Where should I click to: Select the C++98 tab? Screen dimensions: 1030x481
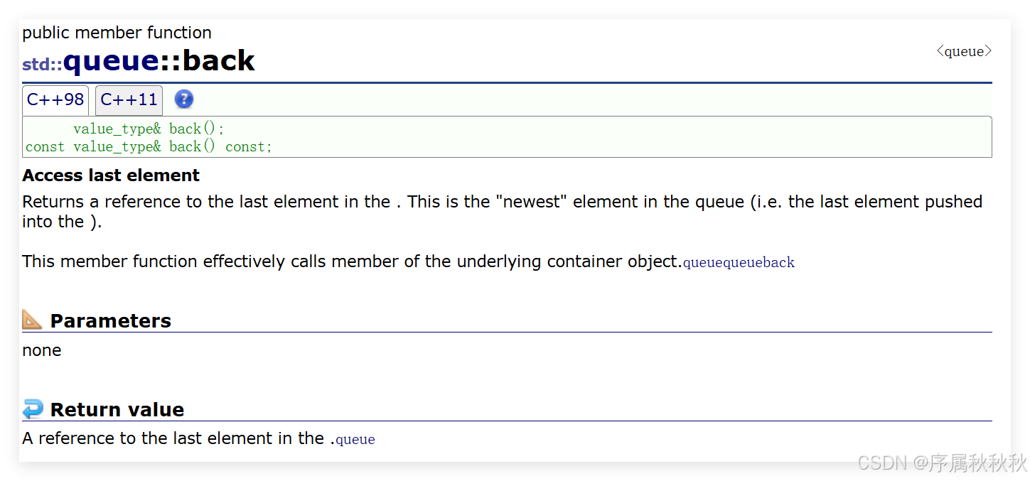tap(55, 100)
